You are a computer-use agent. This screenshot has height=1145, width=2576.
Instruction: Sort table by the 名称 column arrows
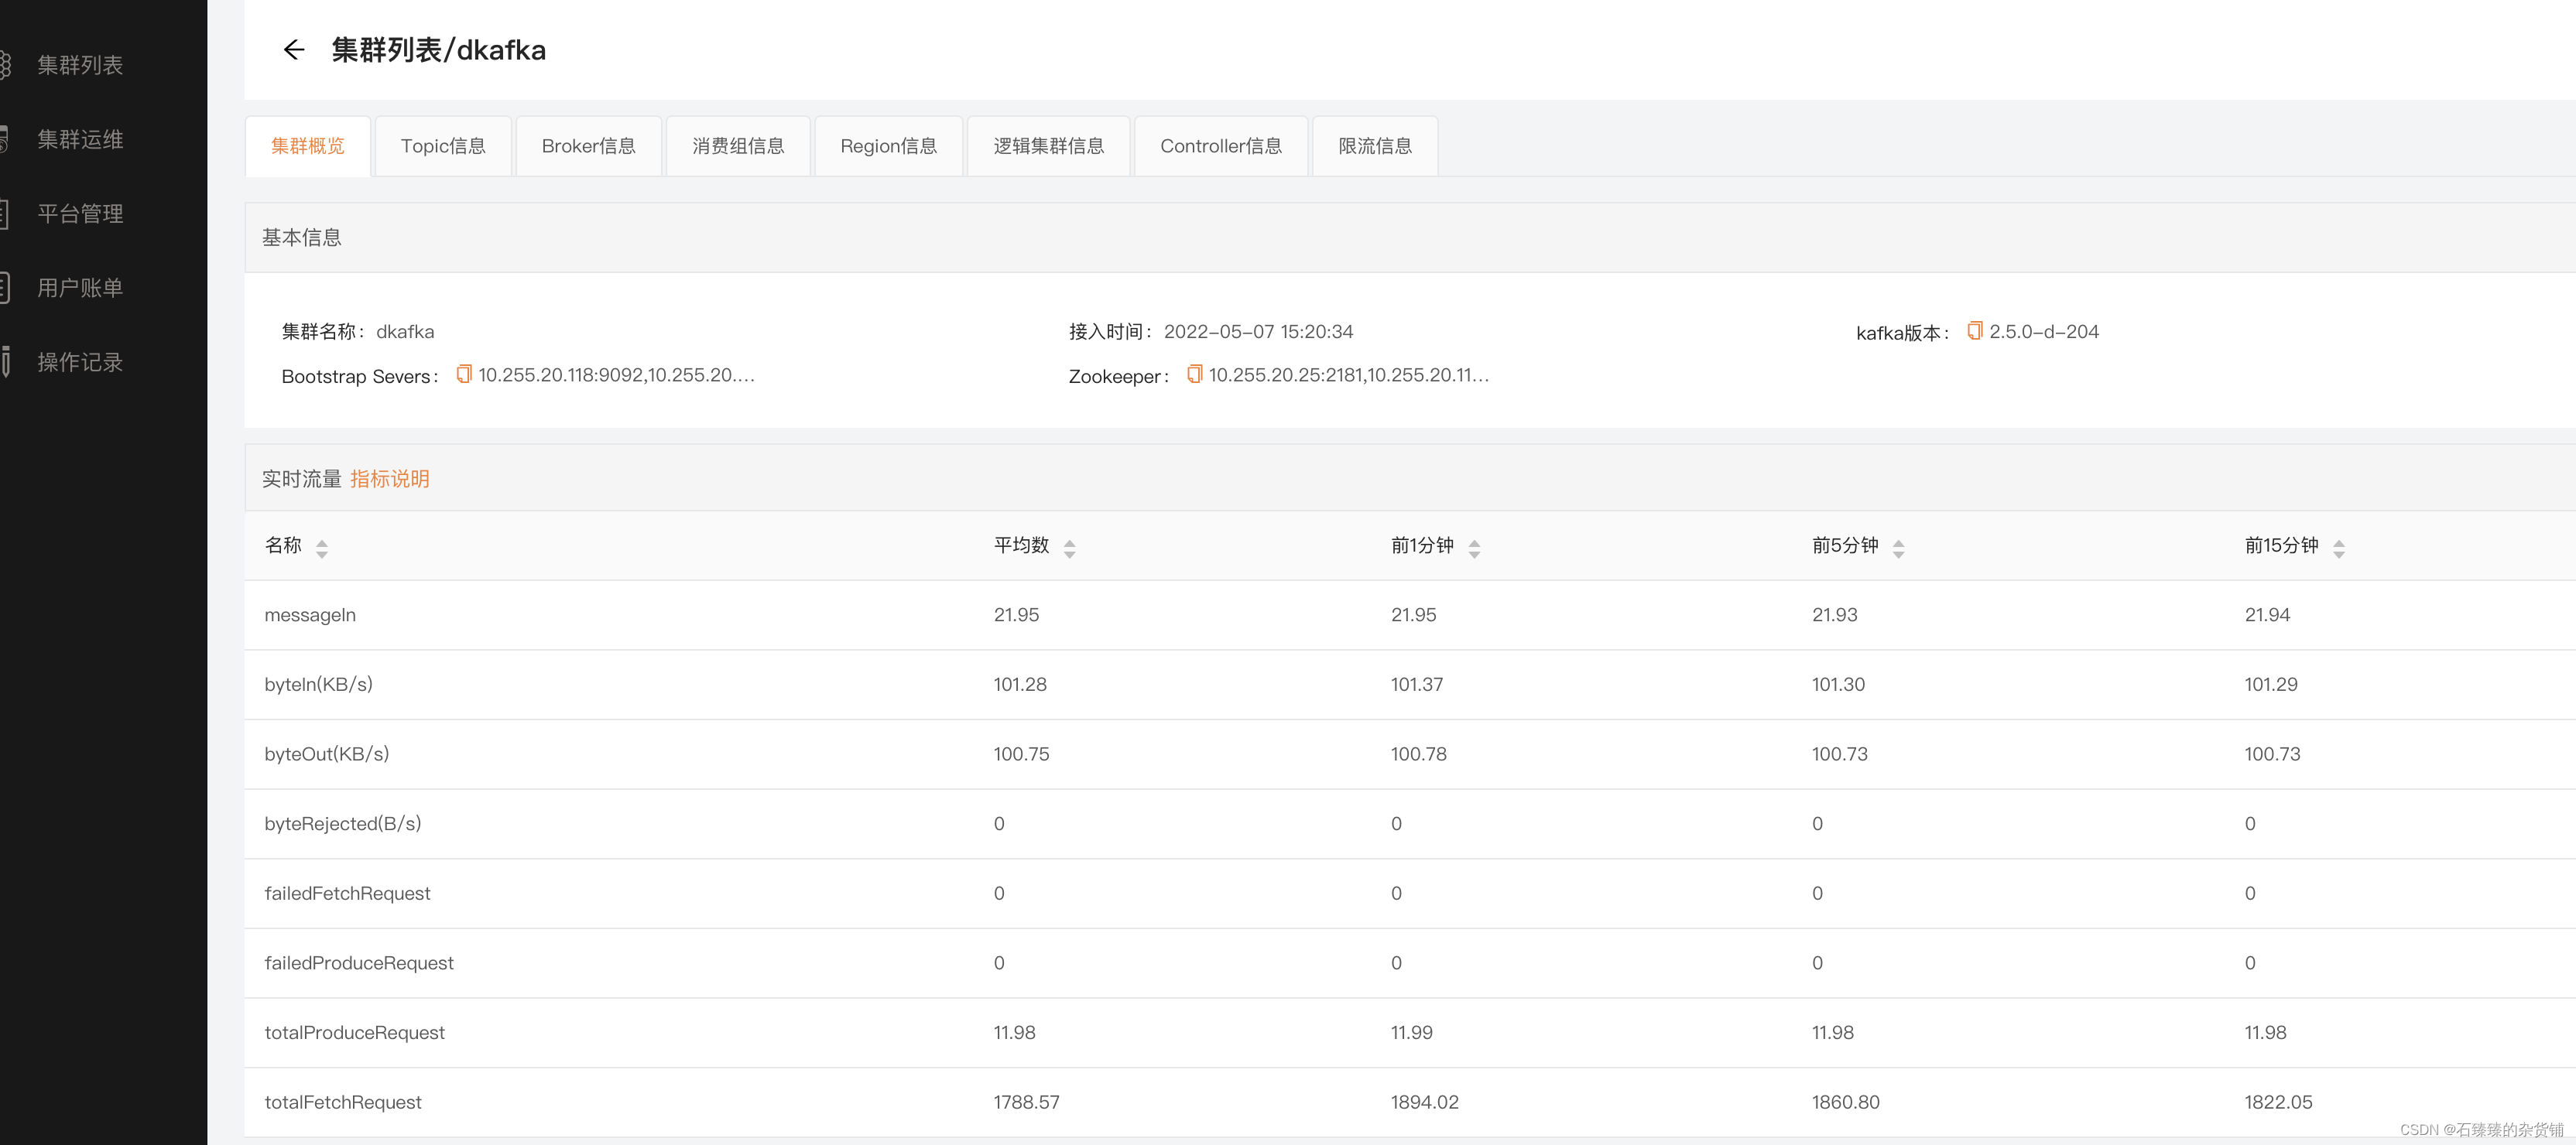(x=322, y=548)
